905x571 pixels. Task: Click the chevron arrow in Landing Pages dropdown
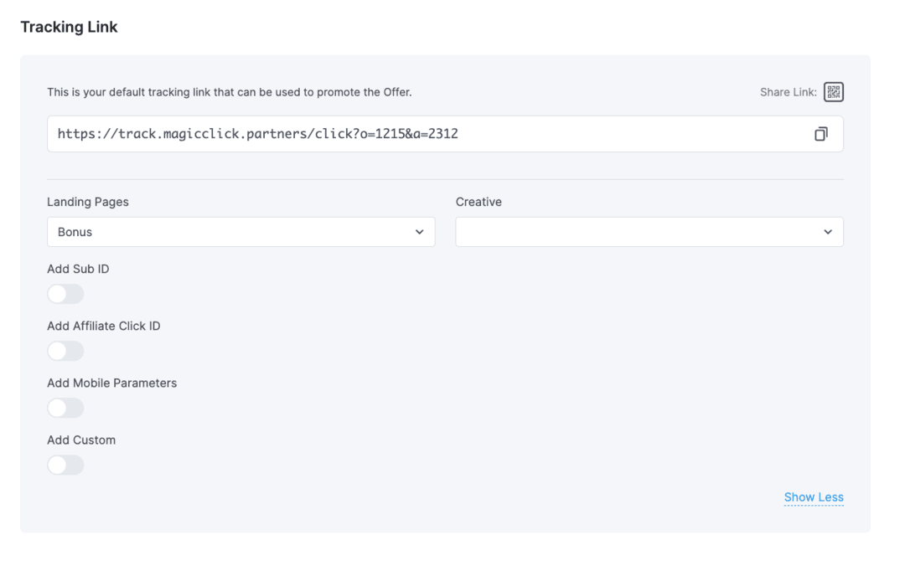(x=419, y=232)
